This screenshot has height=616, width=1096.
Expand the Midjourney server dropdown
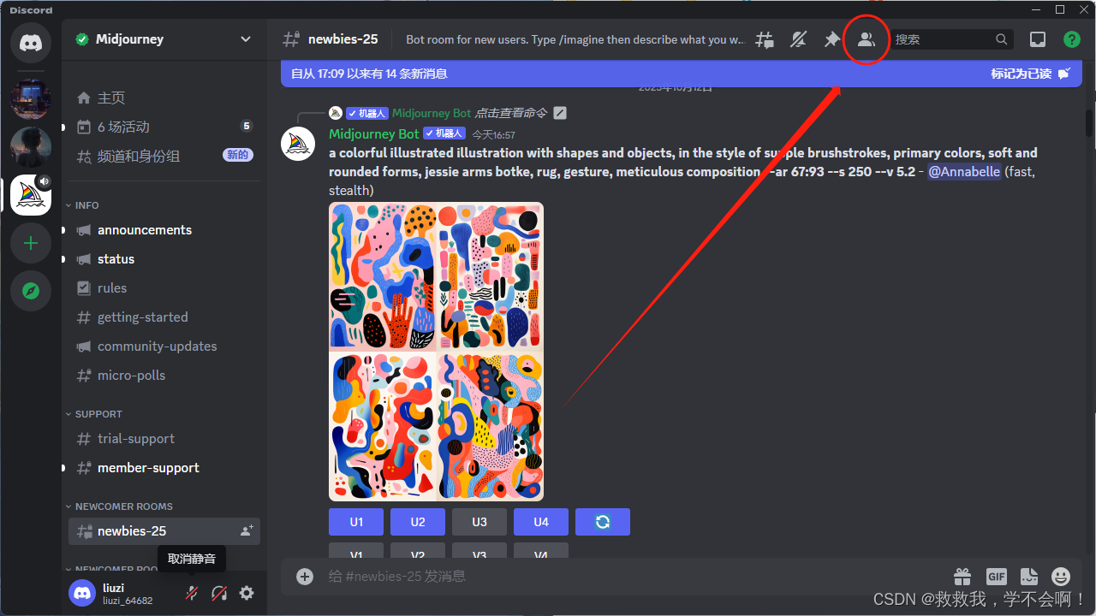pyautogui.click(x=246, y=39)
